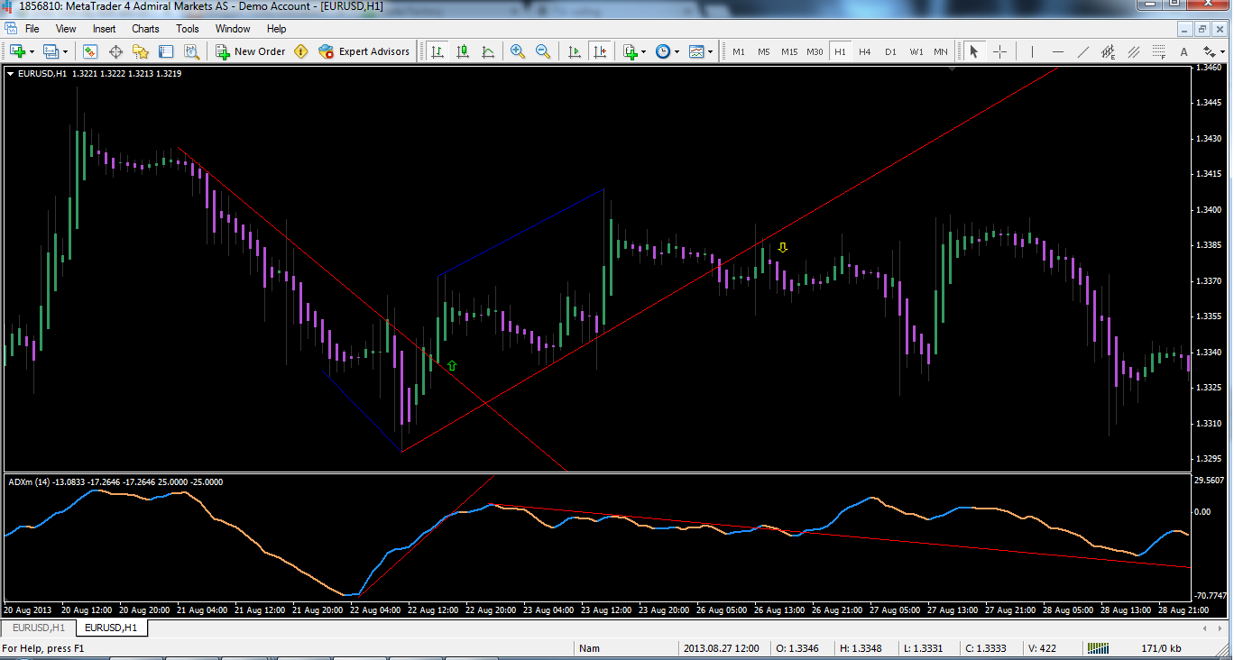1234x660 pixels.
Task: Select the Trendline drawing tool
Action: [x=1082, y=51]
